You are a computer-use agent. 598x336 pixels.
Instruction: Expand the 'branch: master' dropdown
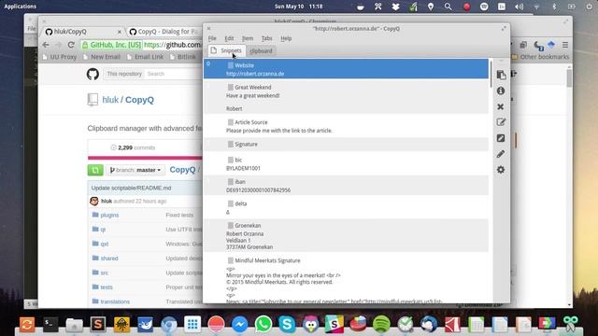tap(135, 170)
